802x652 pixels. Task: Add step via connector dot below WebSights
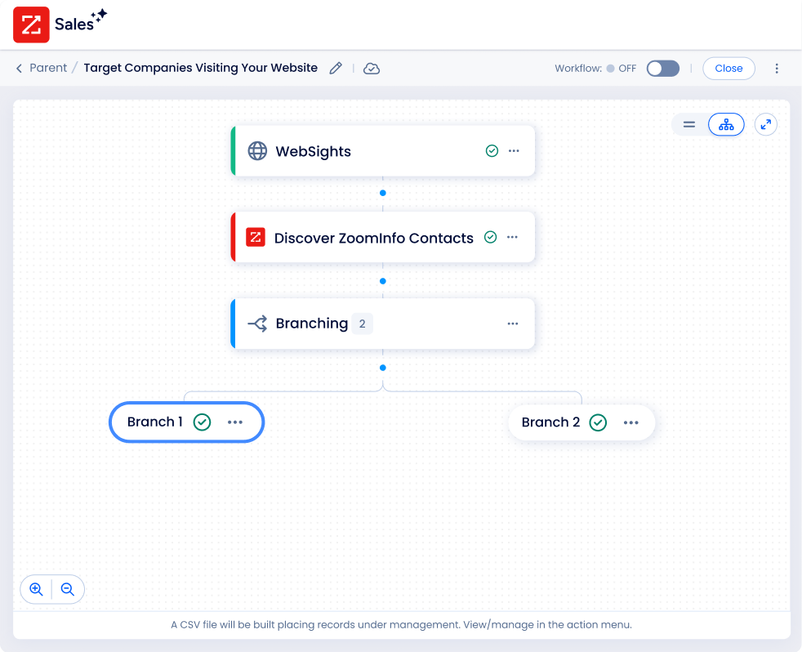coord(382,193)
